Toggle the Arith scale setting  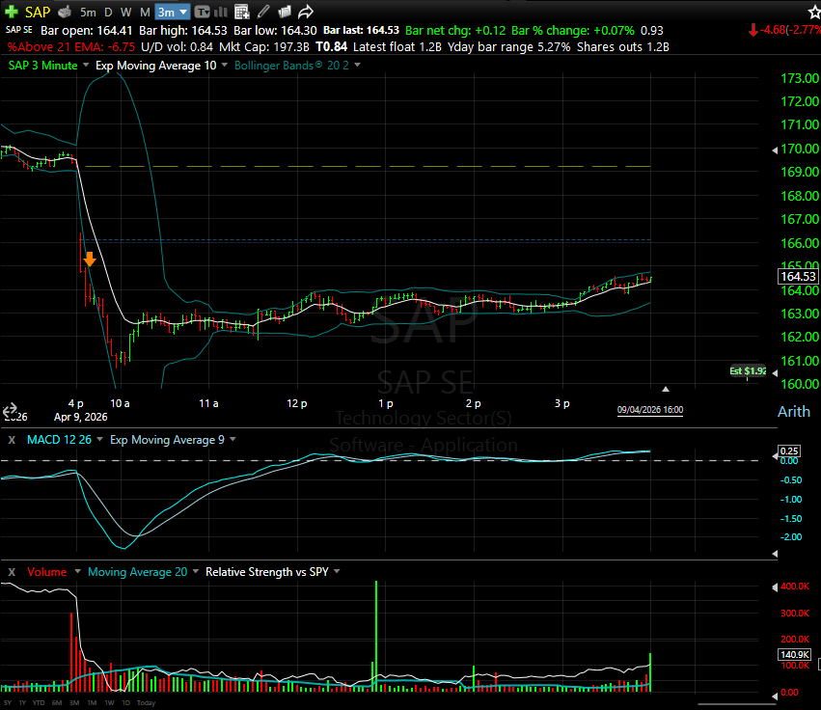[x=795, y=412]
